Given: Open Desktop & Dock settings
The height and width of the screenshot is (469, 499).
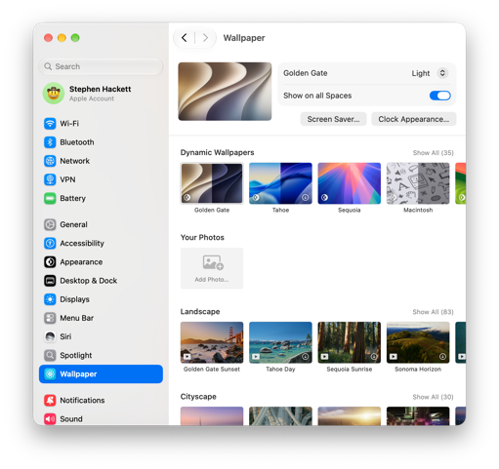Looking at the screenshot, I should (101, 281).
